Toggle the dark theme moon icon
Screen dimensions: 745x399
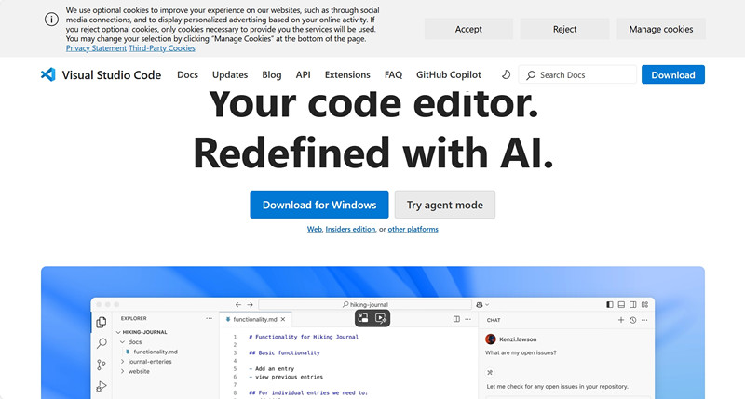click(506, 74)
